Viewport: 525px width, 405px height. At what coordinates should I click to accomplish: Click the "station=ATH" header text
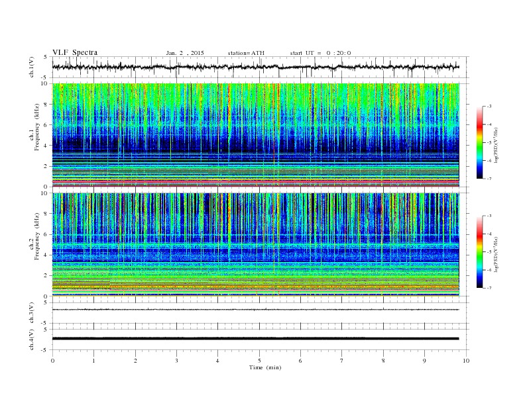click(246, 53)
